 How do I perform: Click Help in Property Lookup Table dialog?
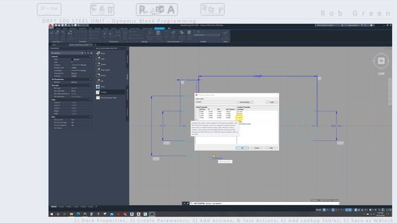click(x=271, y=148)
